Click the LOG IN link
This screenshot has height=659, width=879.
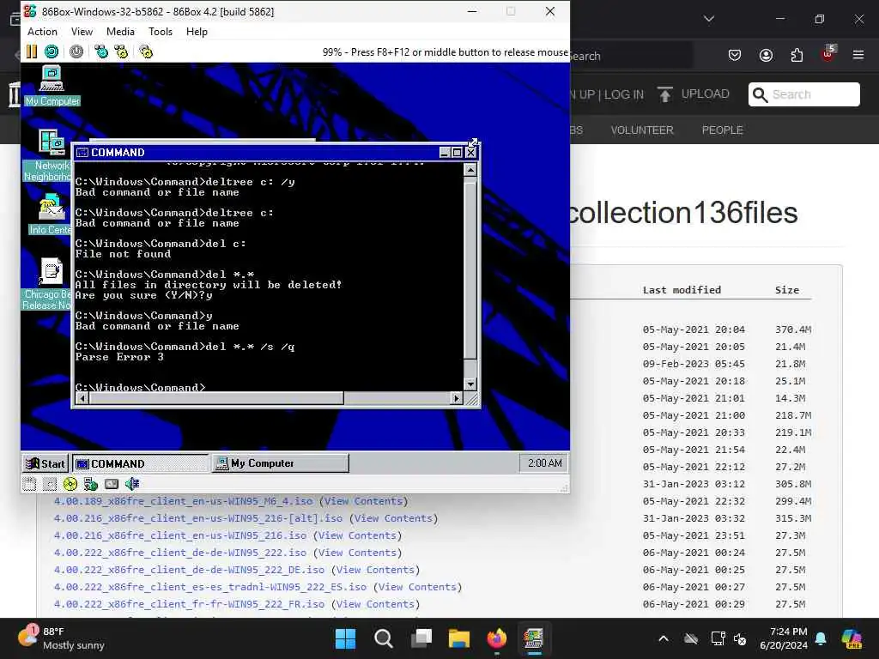(623, 94)
